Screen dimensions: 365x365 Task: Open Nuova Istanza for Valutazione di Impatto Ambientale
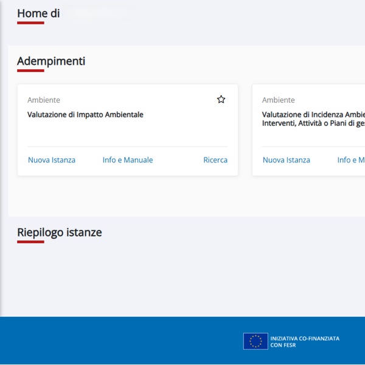52,160
